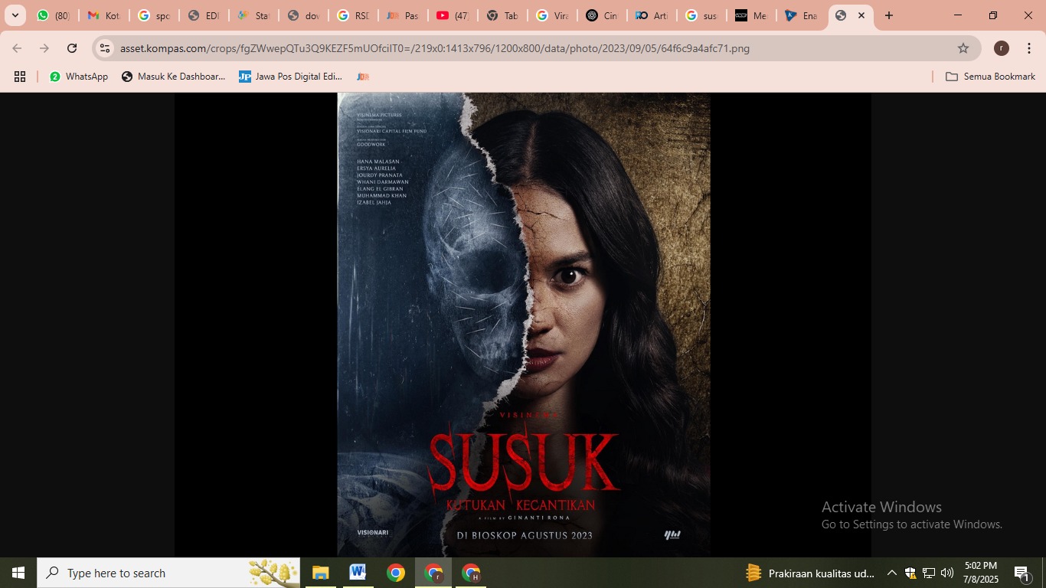View site information icon in address bar
Screen dimensions: 1046x588
point(106,48)
